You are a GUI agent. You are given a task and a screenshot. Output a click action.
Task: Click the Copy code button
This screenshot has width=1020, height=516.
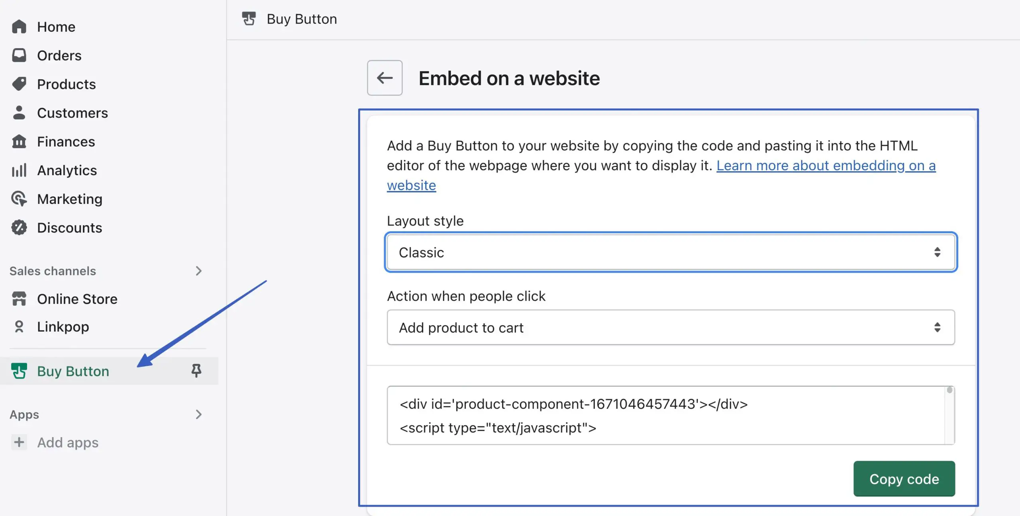pyautogui.click(x=904, y=479)
